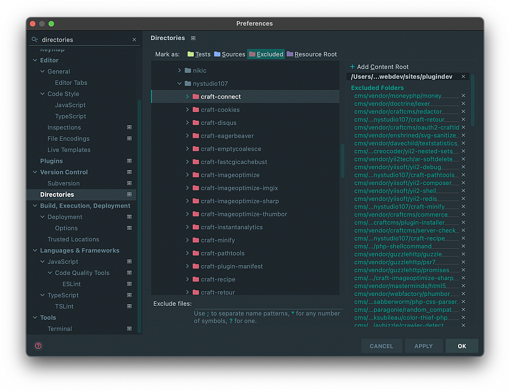This screenshot has height=391, width=510.
Task: Open Deployment Options page
Action: (x=66, y=228)
